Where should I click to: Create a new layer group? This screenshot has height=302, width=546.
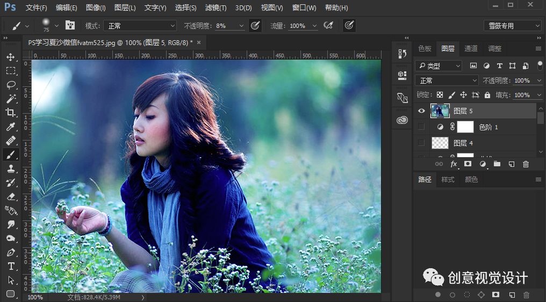pos(497,164)
